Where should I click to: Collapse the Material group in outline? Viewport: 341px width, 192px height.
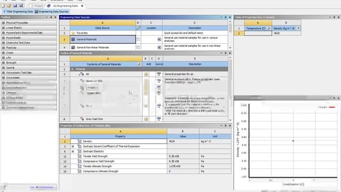[x=72, y=69]
